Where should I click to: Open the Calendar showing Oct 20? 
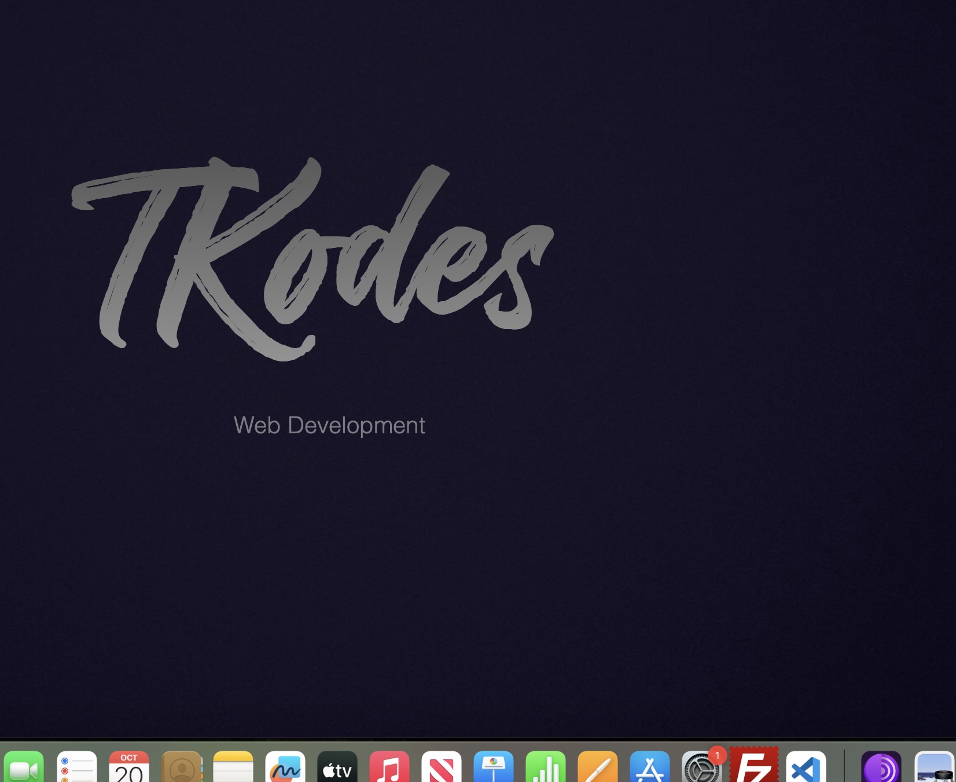[x=128, y=768]
